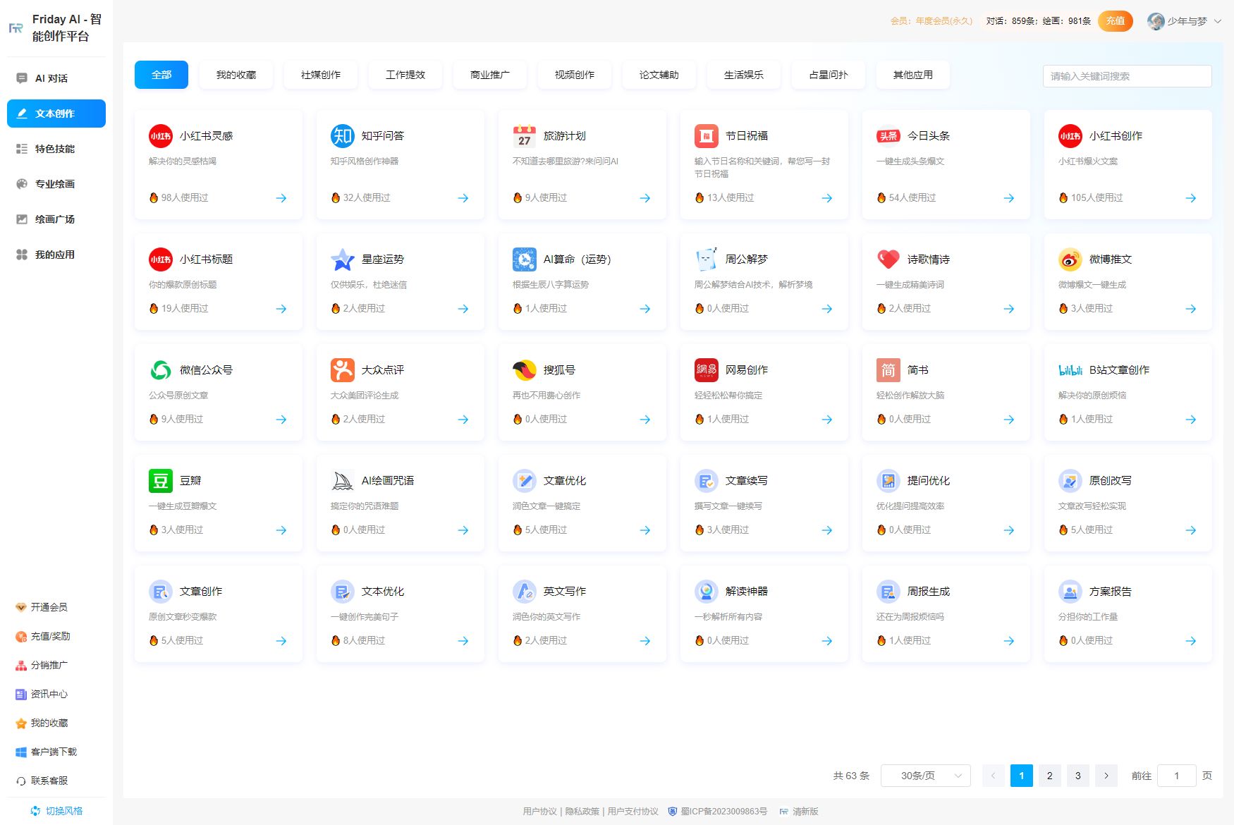Click the 方案报告 icon
The height and width of the screenshot is (825, 1234).
click(1070, 592)
